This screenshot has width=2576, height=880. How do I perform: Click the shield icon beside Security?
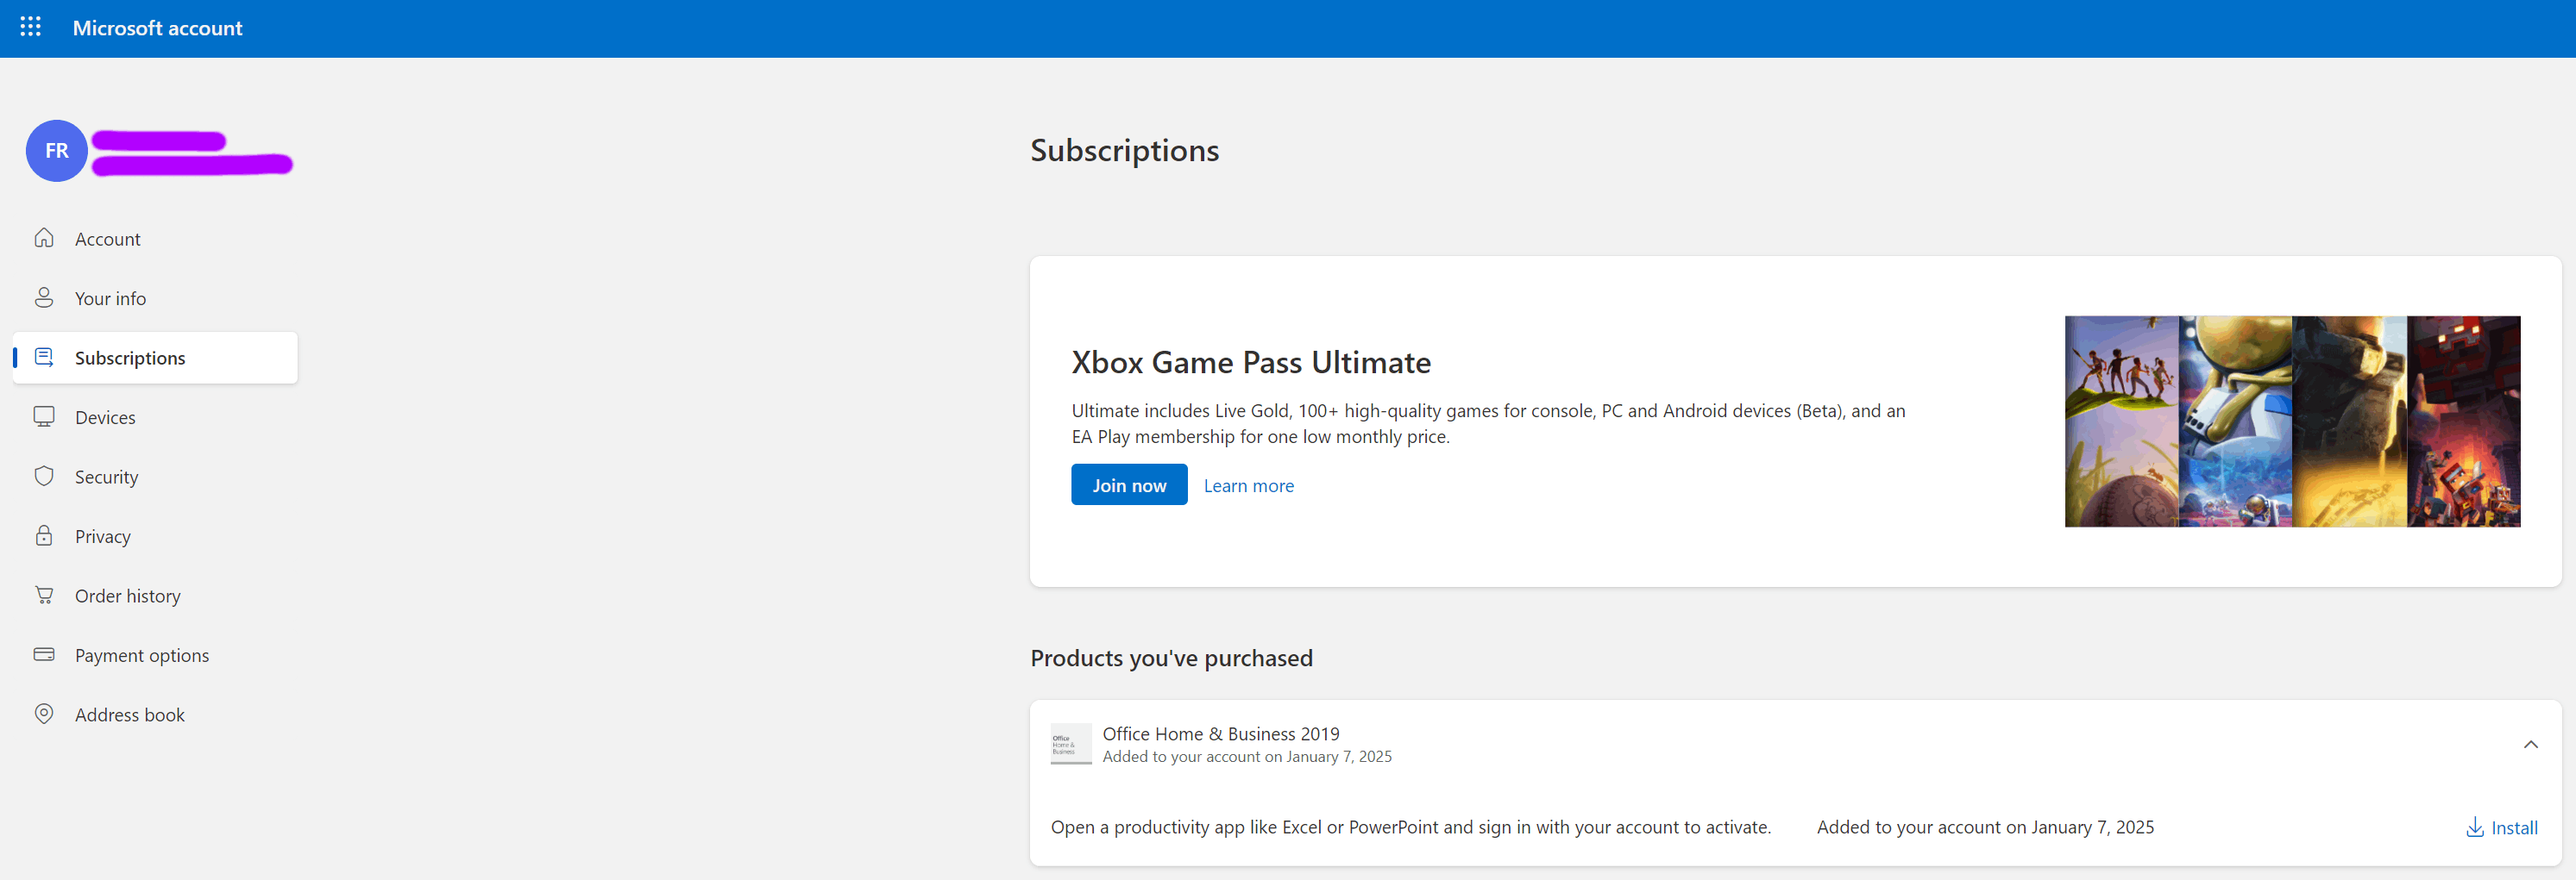pos(44,477)
